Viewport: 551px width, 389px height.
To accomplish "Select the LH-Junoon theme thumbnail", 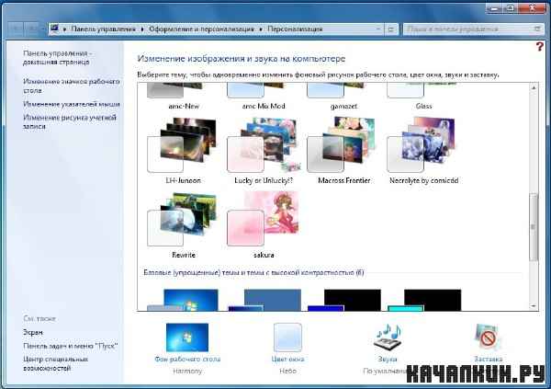I will [183, 145].
